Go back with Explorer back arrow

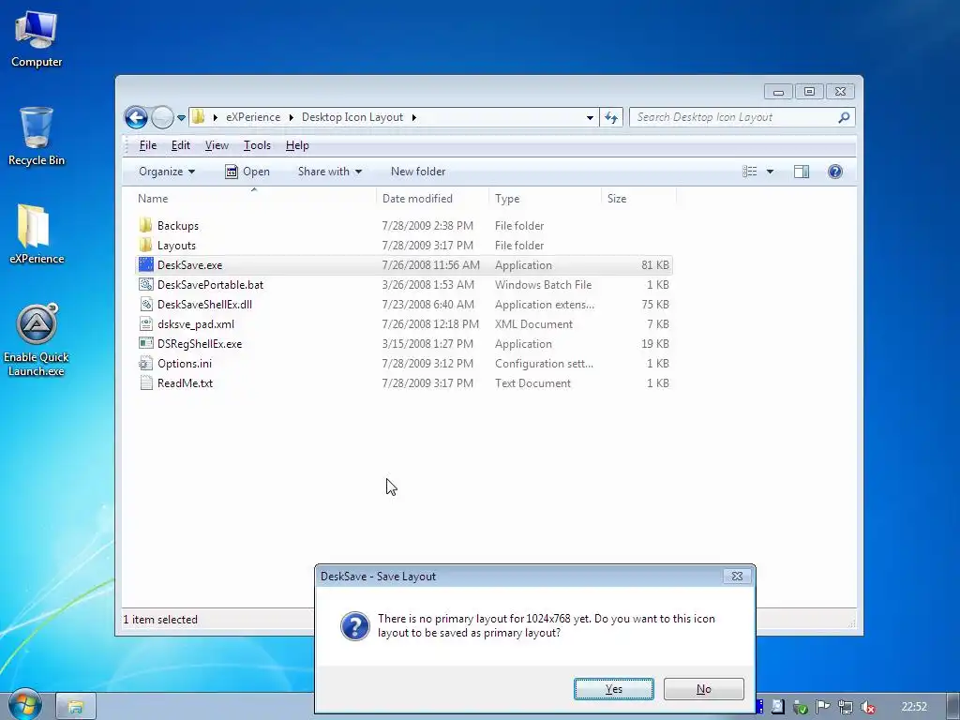[x=136, y=117]
